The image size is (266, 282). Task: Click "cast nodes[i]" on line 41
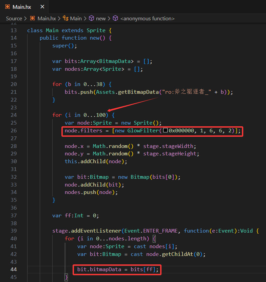coord(154,246)
